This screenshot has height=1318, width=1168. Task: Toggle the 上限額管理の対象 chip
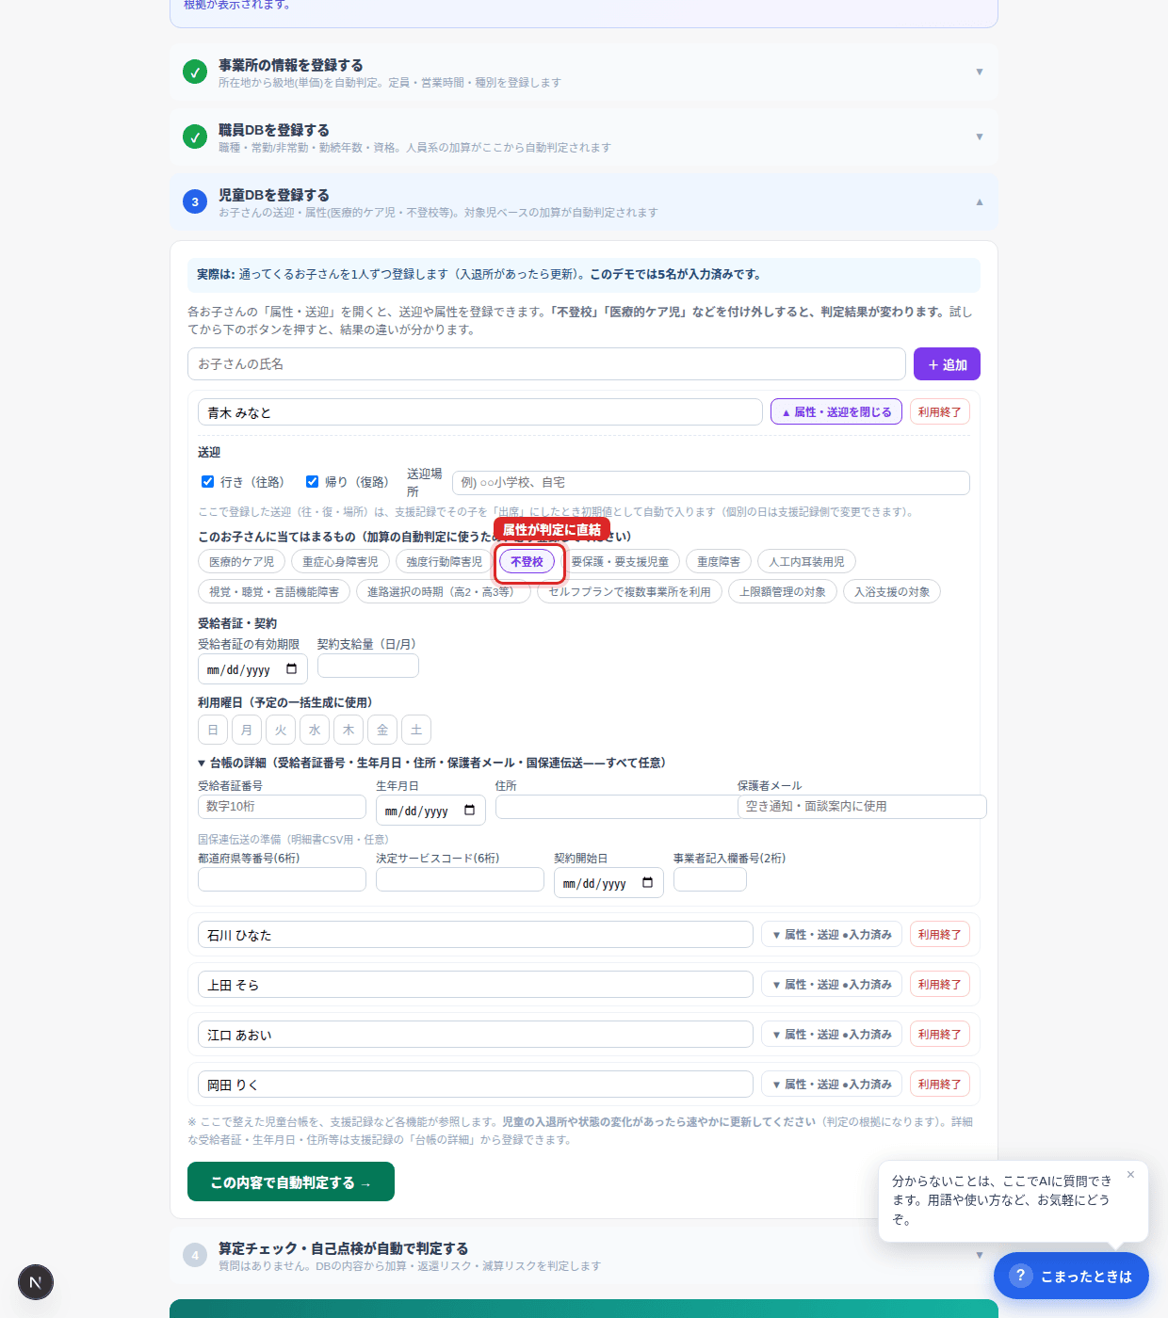(783, 592)
